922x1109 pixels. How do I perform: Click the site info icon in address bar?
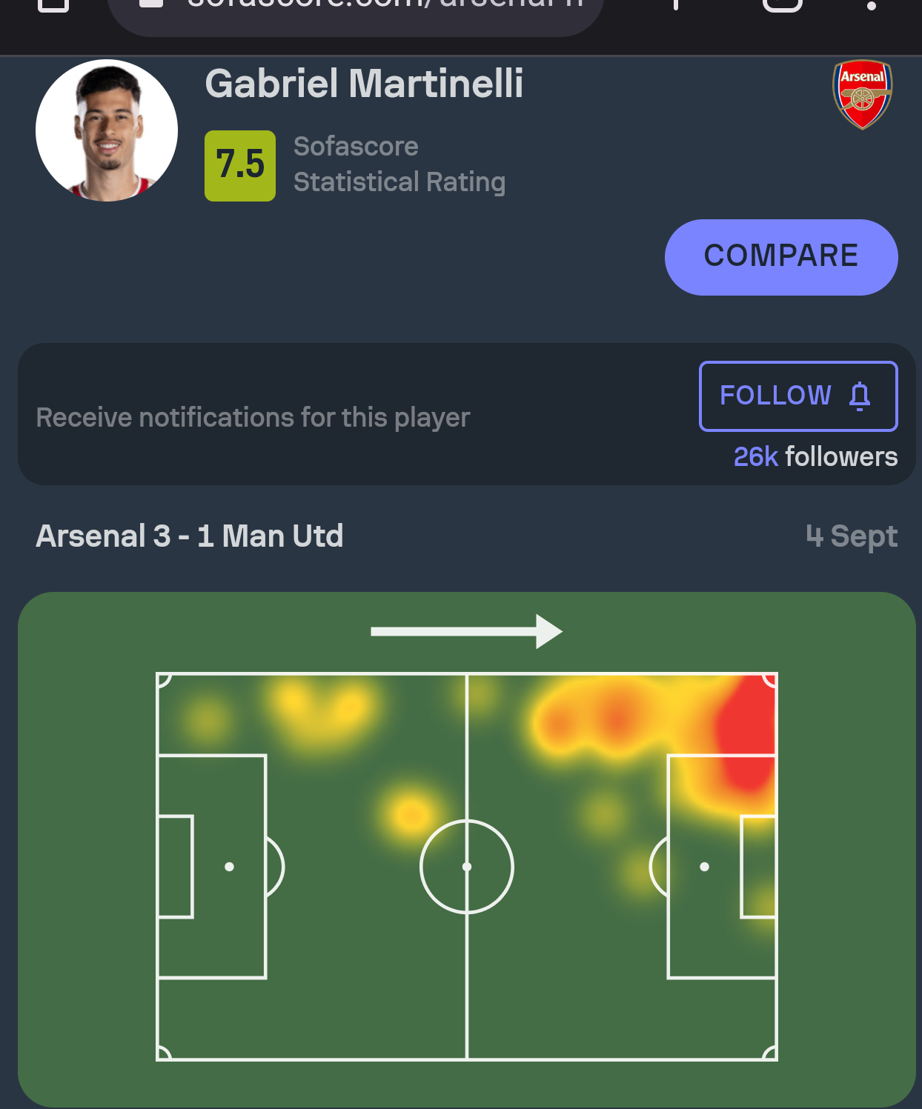[151, 4]
